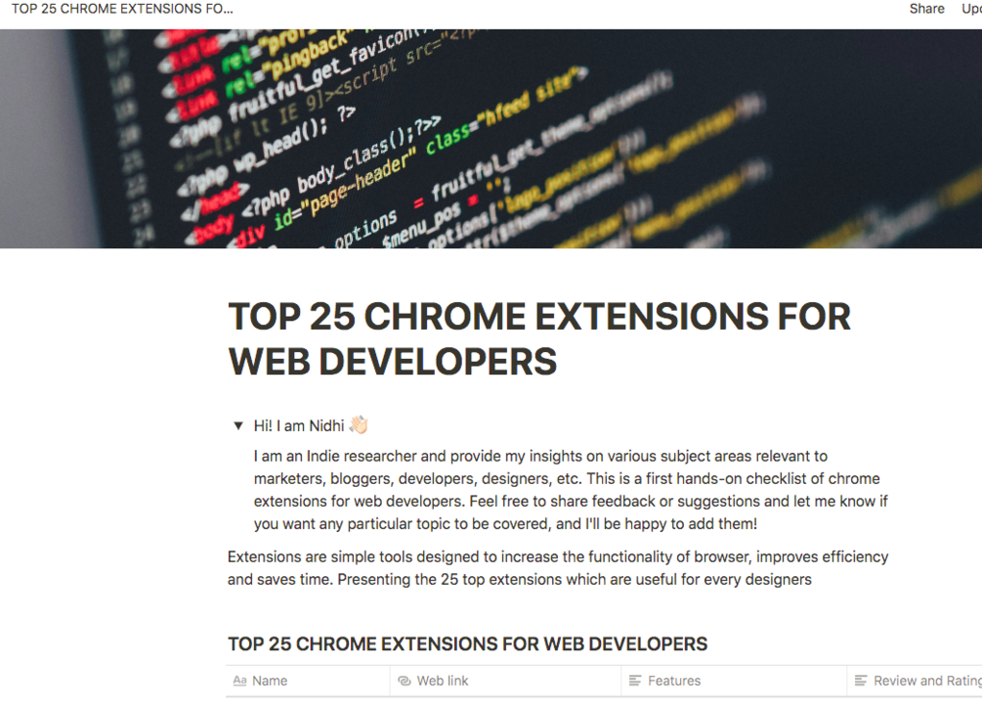Collapse the 'Hi! I am Nidhi' toggle
Image resolution: width=982 pixels, height=708 pixels.
pos(238,426)
